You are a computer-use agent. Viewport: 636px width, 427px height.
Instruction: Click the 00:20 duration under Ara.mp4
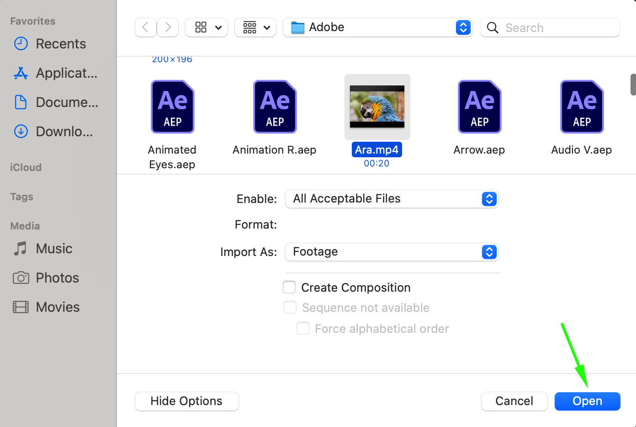click(376, 163)
